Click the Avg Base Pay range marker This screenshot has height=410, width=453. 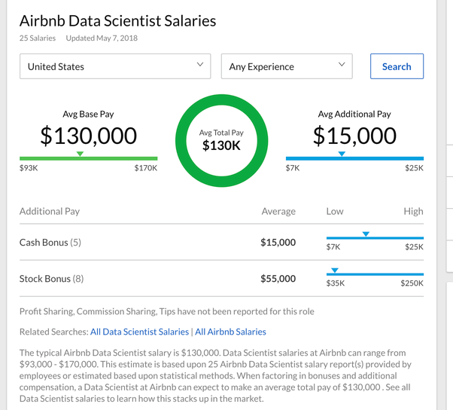(81, 154)
